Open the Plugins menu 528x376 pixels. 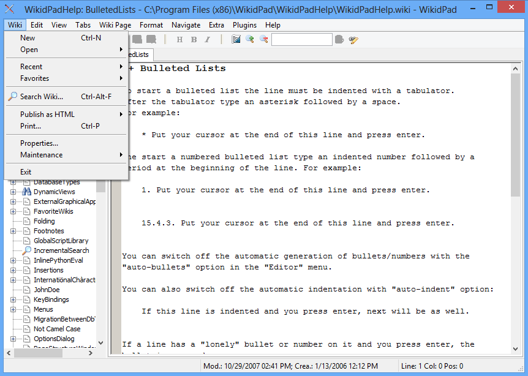pyautogui.click(x=244, y=25)
